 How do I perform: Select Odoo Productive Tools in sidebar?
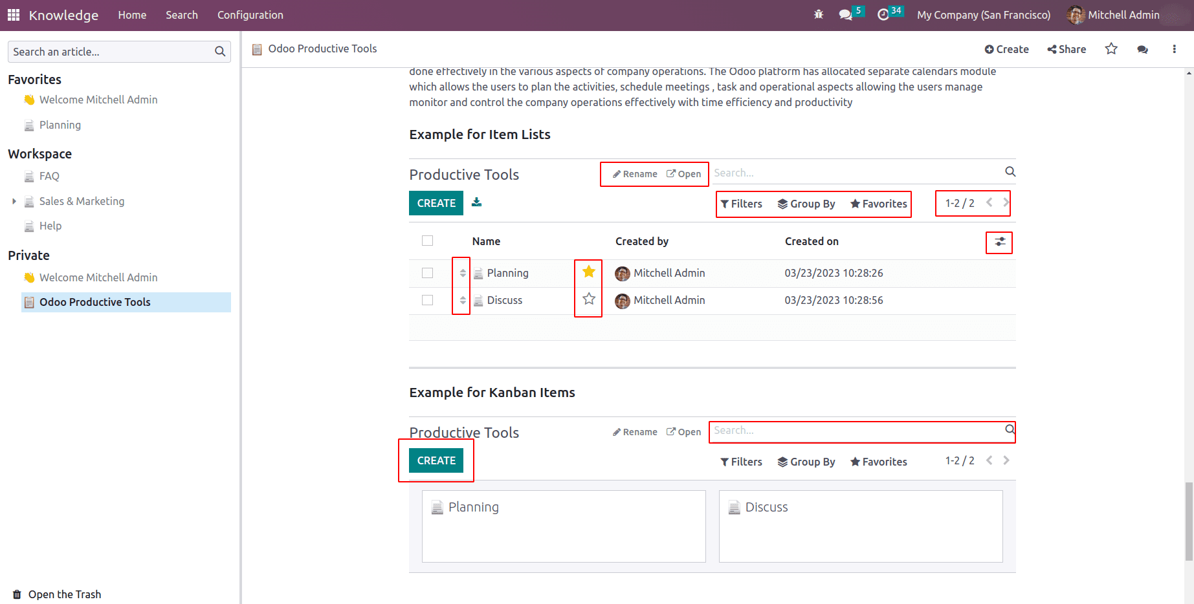coord(126,302)
